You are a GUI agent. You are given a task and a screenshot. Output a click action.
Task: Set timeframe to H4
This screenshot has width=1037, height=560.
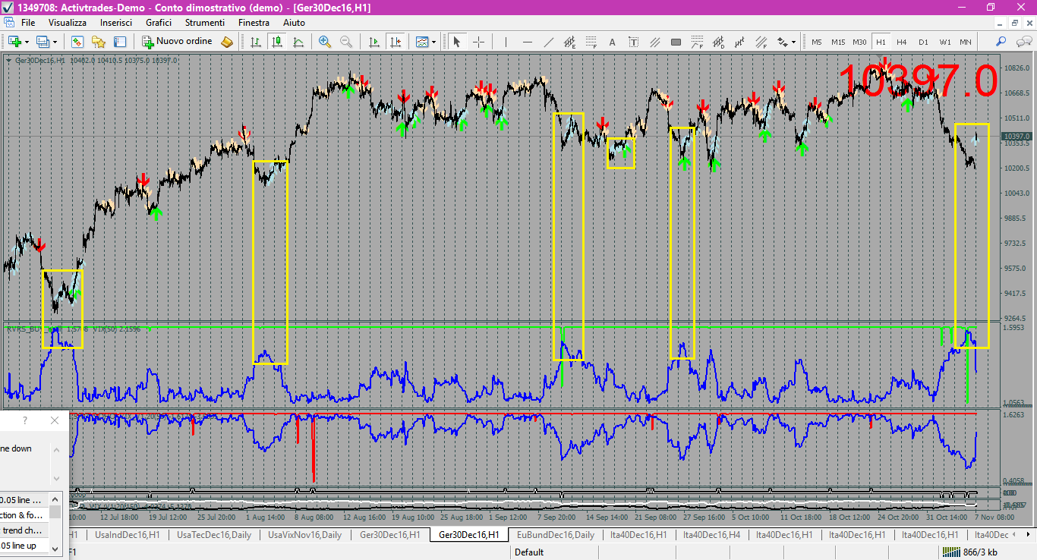click(902, 42)
